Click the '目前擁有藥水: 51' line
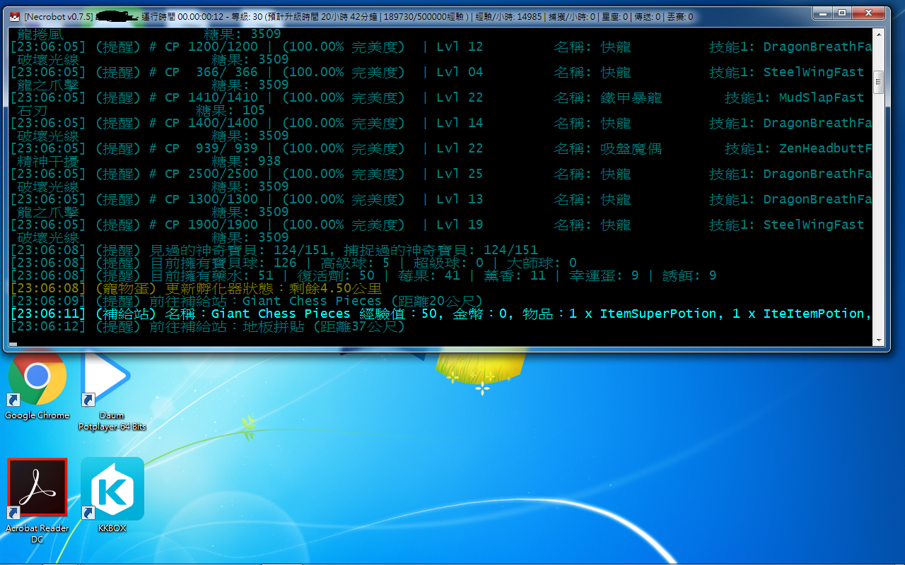The image size is (905, 565). [x=363, y=275]
